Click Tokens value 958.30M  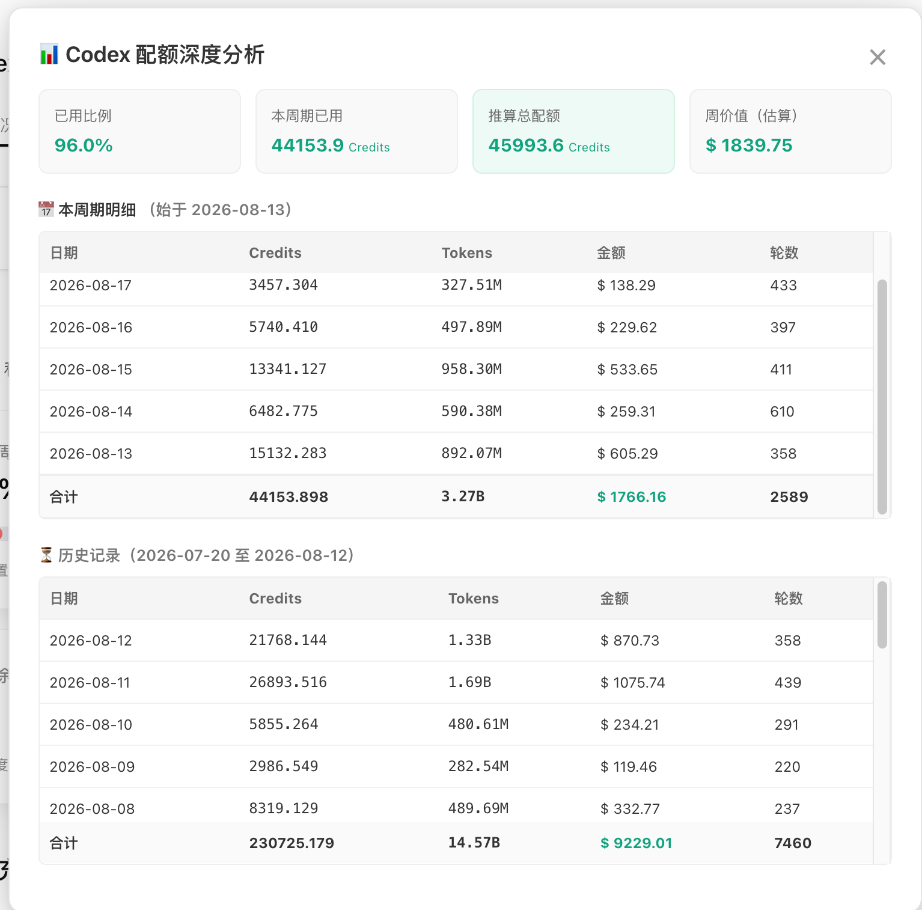tap(472, 369)
